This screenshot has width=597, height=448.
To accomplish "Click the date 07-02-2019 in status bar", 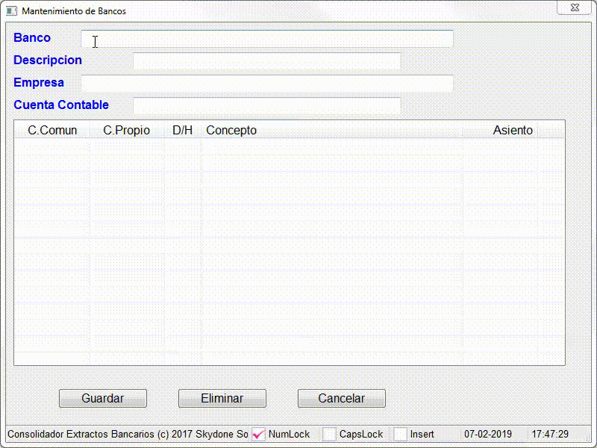I will coord(488,435).
